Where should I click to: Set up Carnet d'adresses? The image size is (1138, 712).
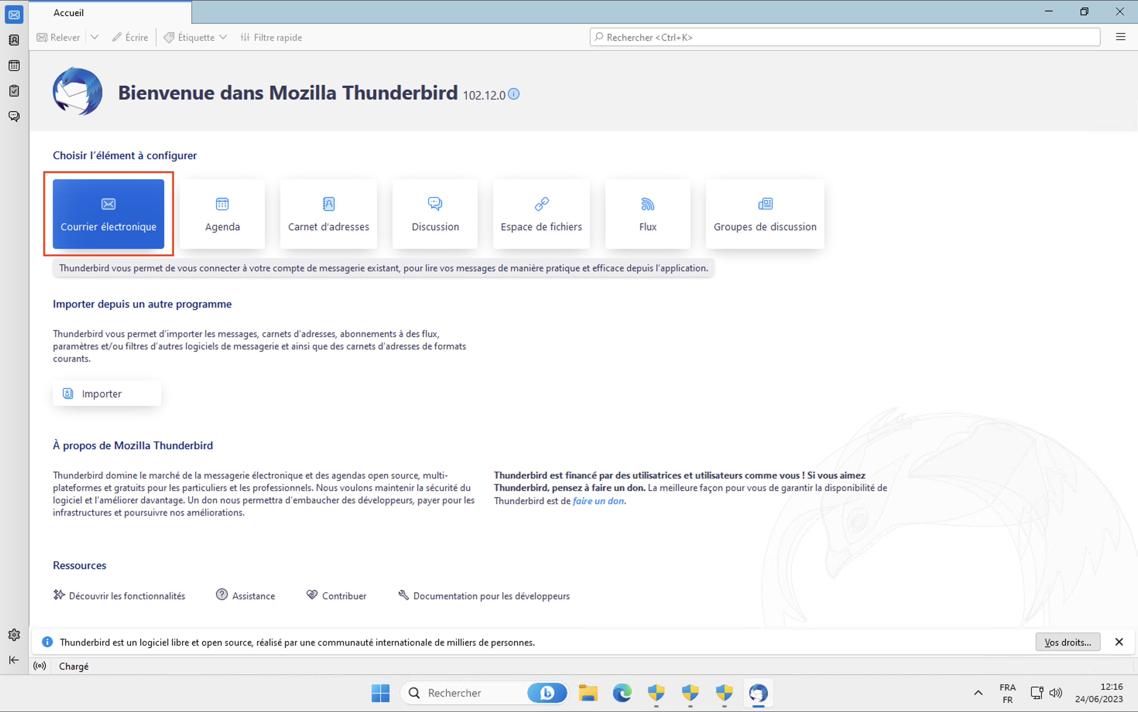[x=328, y=214]
